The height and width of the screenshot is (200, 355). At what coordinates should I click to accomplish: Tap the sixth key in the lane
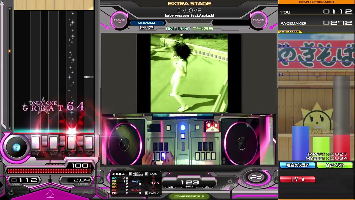coord(80,141)
